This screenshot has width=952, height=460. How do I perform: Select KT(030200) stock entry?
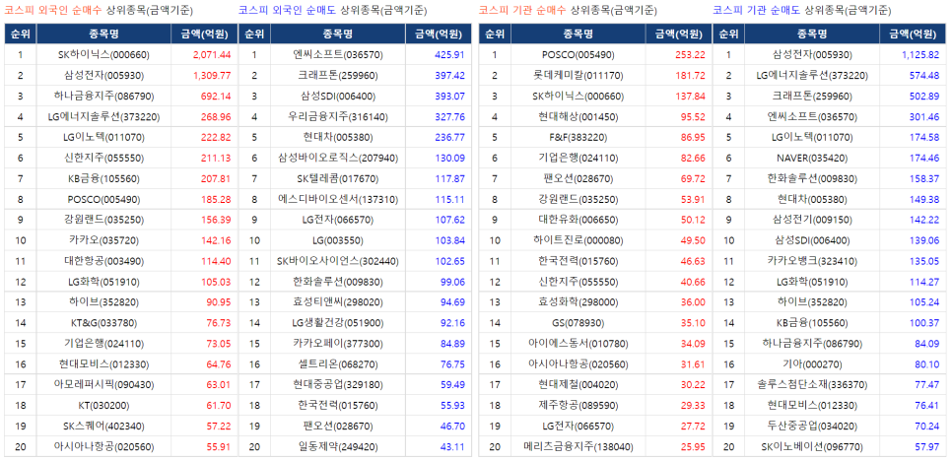point(103,406)
